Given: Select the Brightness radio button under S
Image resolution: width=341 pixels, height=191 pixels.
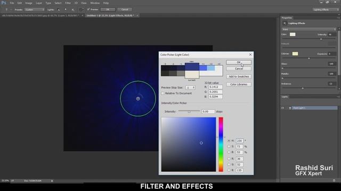Looking at the screenshot, I should point(229,152).
